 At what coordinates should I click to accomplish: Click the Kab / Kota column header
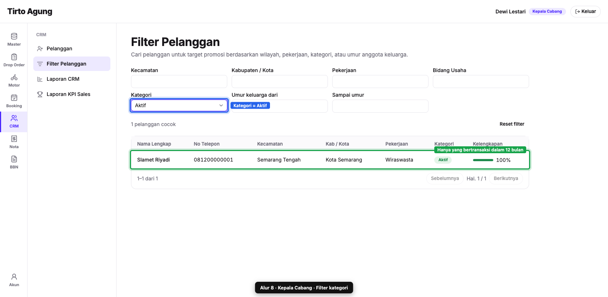pyautogui.click(x=337, y=144)
